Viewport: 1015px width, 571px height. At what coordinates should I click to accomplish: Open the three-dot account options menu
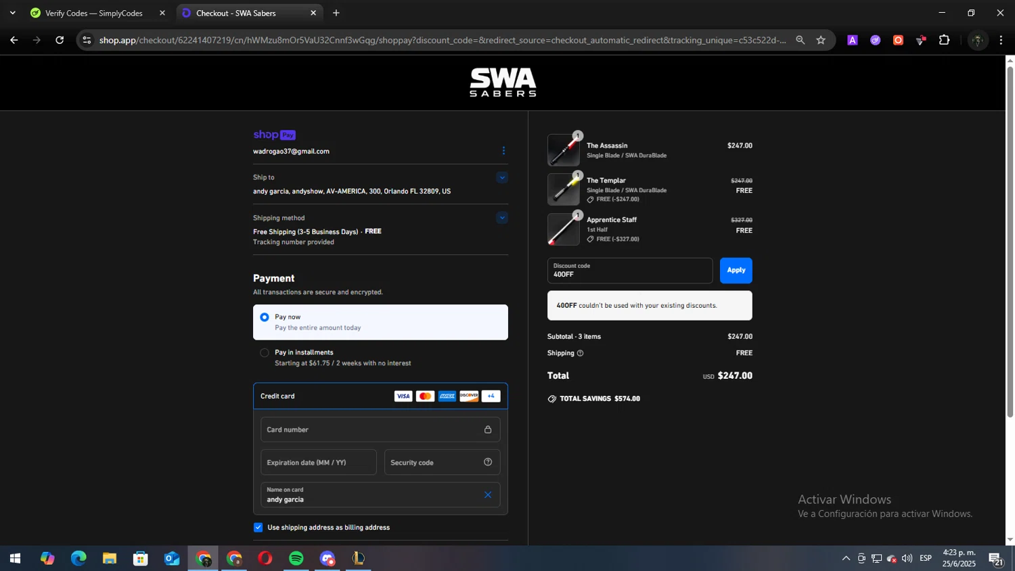pos(503,150)
